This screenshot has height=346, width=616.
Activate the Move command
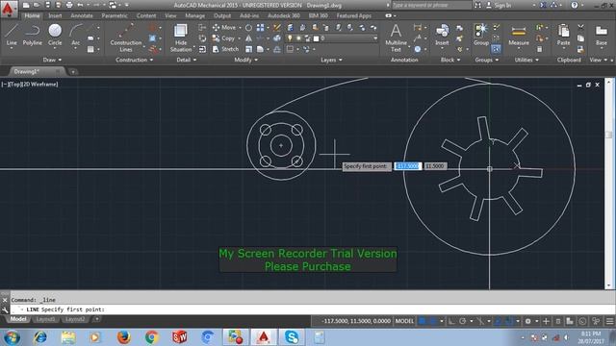click(x=224, y=28)
